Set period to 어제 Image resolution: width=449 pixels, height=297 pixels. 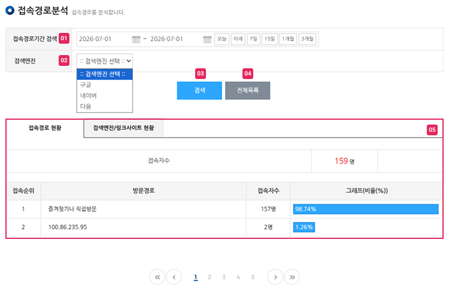[x=238, y=39]
